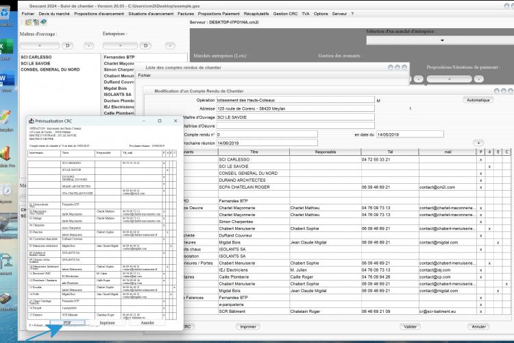Select SCI CARLESSO in Maîtres d'ouvrage list
Screen dimensions: 514x343
click(36, 57)
